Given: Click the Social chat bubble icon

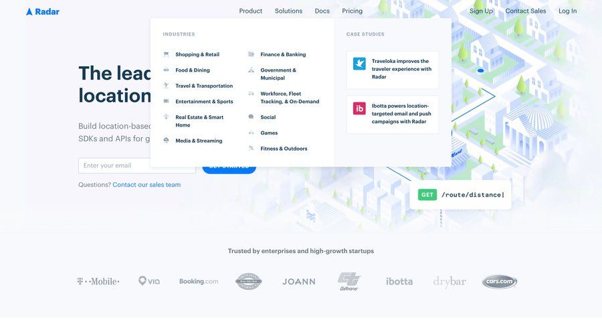Looking at the screenshot, I should (251, 117).
